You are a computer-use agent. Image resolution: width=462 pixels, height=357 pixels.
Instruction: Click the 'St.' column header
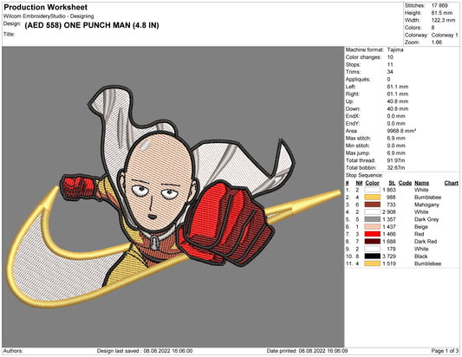point(392,183)
